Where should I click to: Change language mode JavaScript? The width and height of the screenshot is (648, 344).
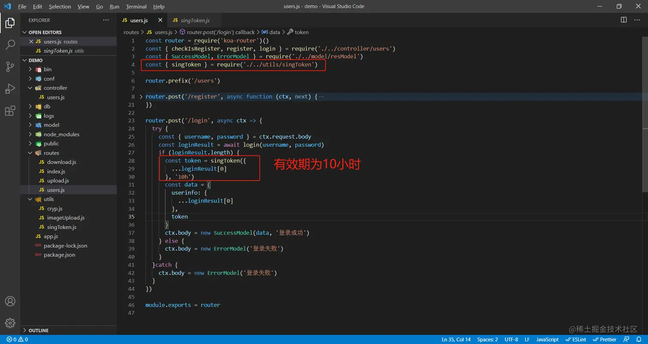[547, 340]
